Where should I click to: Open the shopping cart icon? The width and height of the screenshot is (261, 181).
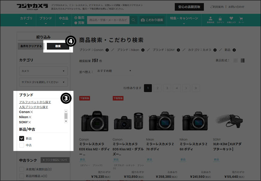(241, 20)
